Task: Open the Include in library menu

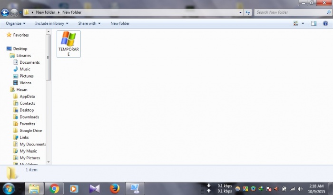Action: tap(51, 23)
